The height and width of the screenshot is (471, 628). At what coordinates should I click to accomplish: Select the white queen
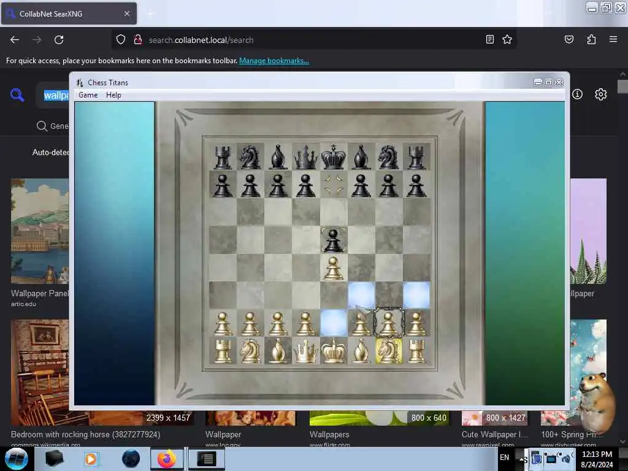pyautogui.click(x=305, y=350)
